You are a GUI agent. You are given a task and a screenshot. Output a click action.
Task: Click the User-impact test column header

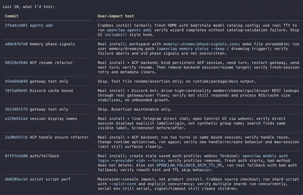click(116, 16)
